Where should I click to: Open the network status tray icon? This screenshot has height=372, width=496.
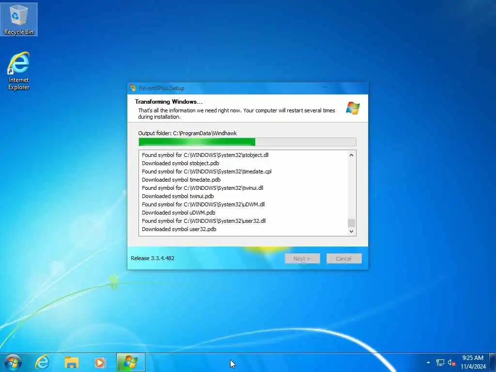click(440, 362)
